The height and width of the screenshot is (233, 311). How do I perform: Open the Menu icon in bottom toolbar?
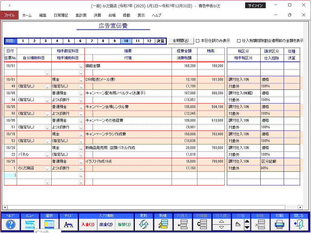coord(30,225)
